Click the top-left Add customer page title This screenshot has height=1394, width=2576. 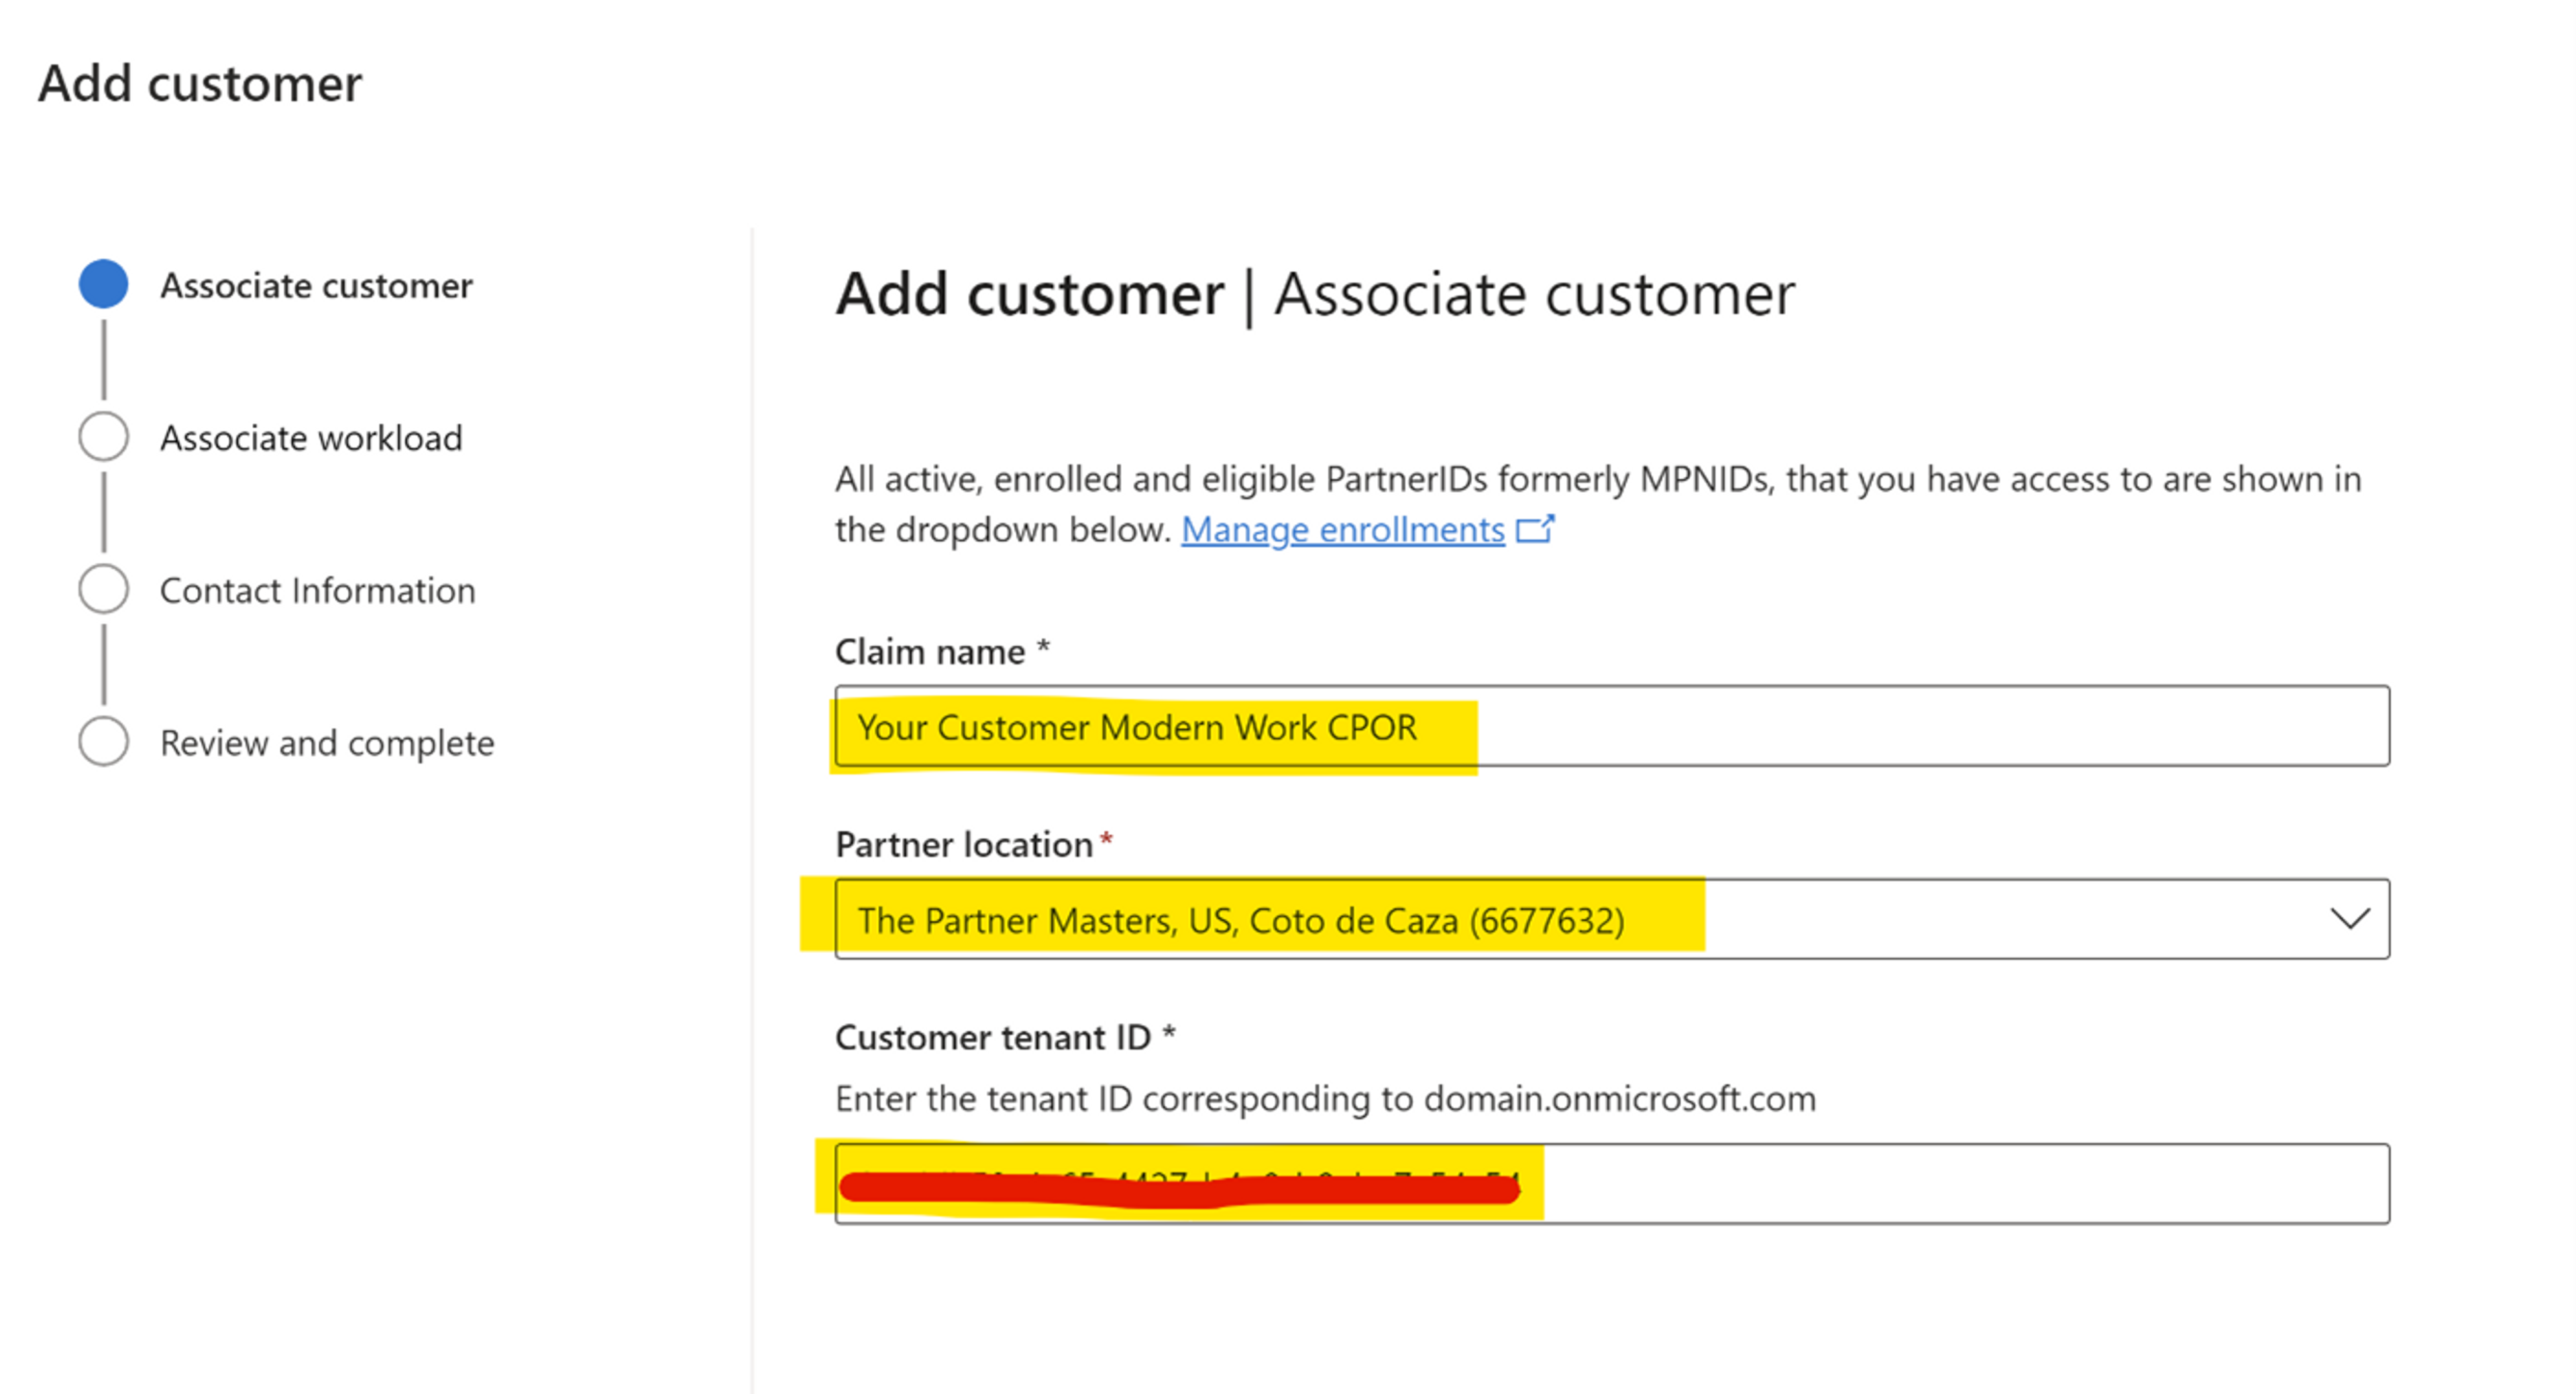[x=200, y=83]
